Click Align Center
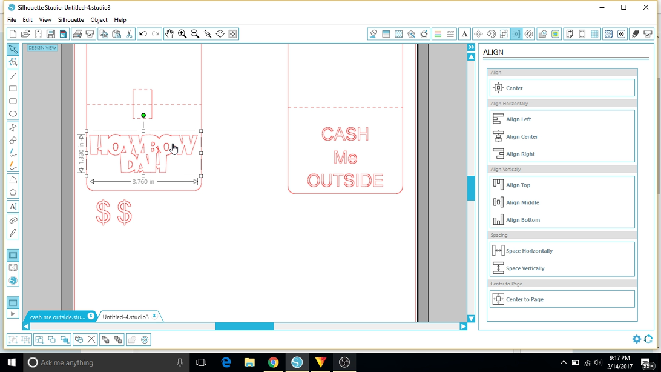 pos(562,137)
